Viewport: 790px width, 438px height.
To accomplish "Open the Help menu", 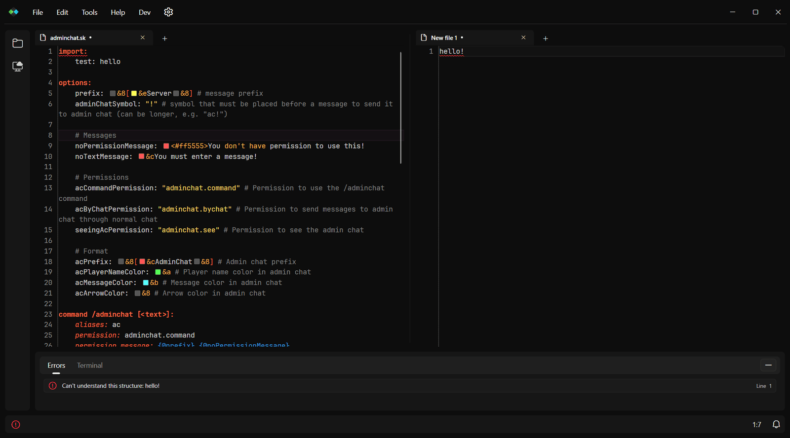I will click(x=118, y=12).
